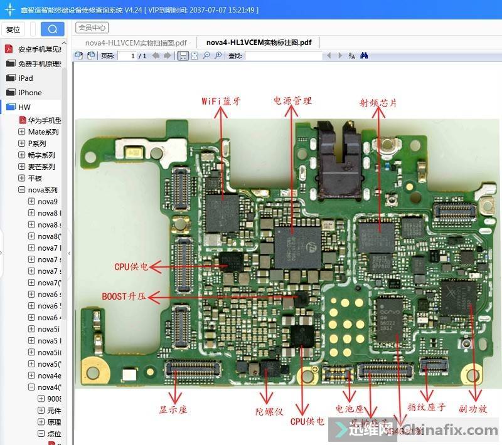Screen dimensions: 502x445
Task: Collapse the 点位 tree node
Action: 41,434
